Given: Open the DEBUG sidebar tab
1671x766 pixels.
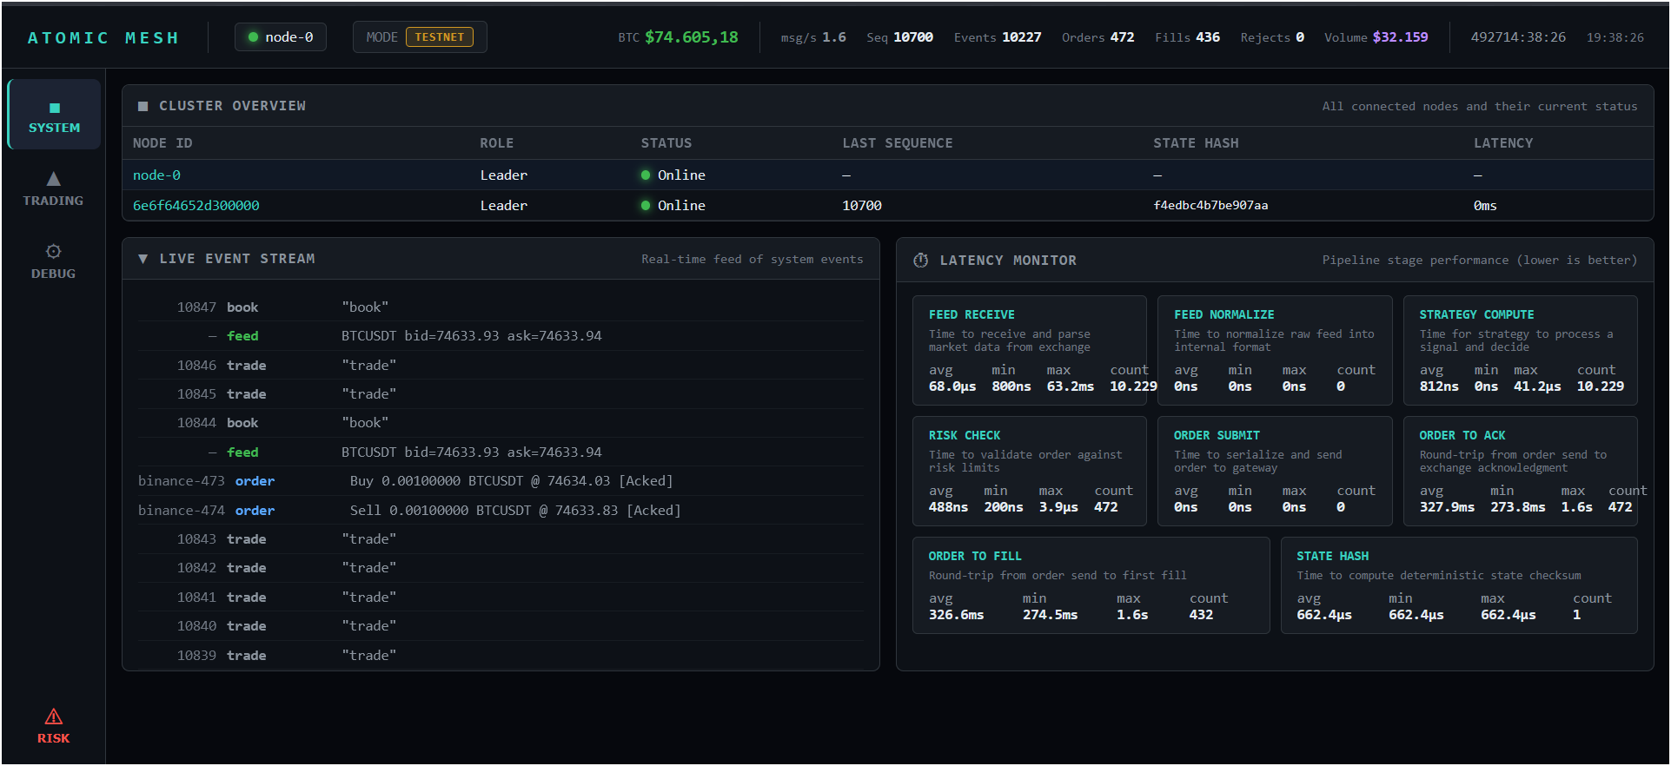Looking at the screenshot, I should [x=54, y=261].
